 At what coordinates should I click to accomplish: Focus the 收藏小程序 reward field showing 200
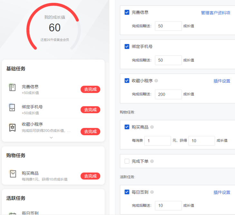(168, 94)
